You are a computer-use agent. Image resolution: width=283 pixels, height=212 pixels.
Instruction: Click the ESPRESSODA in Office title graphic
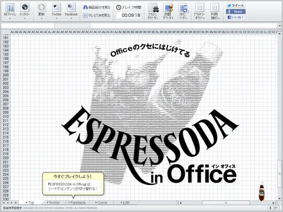pos(150,146)
